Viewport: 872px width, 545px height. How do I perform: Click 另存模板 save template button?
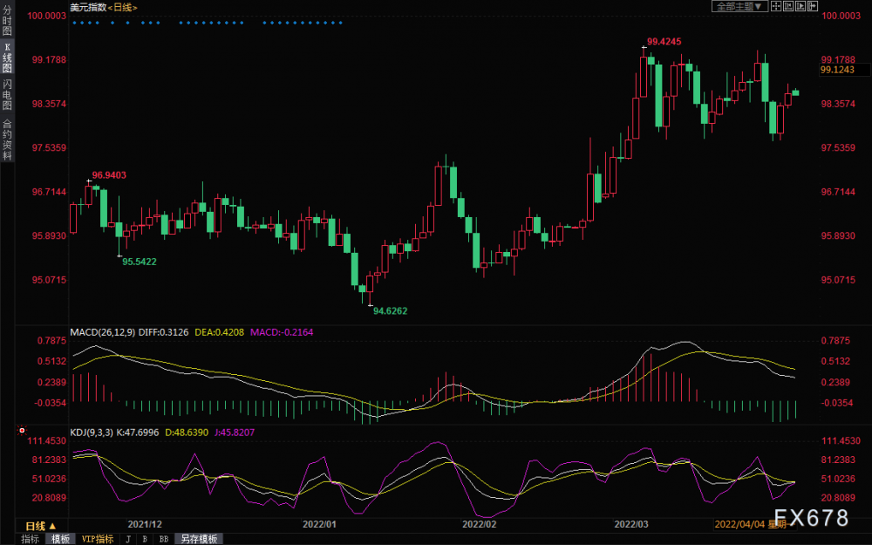(x=199, y=539)
